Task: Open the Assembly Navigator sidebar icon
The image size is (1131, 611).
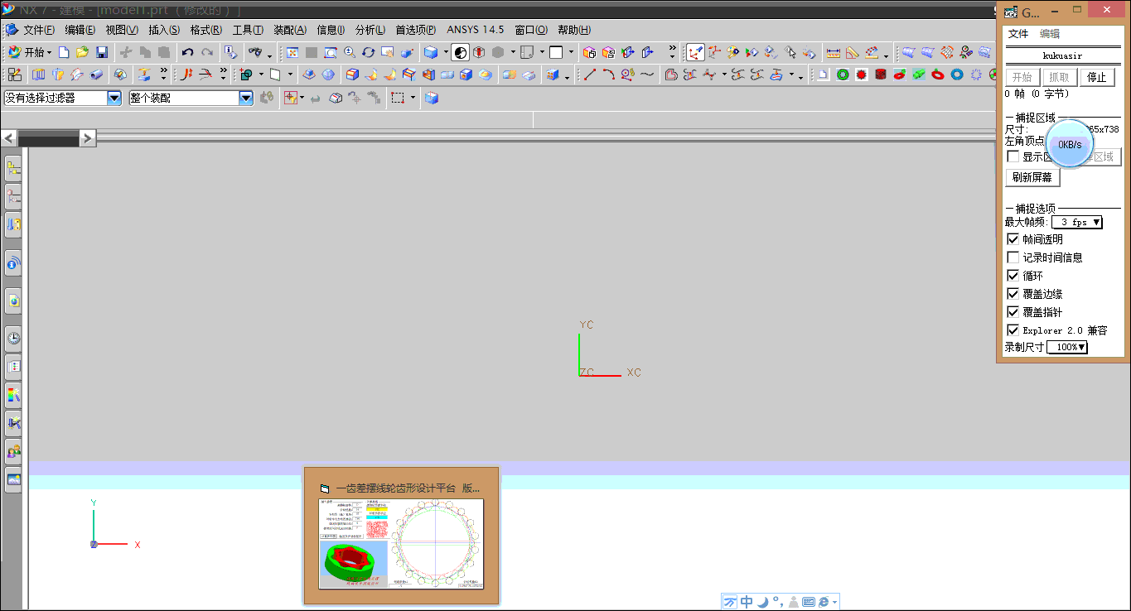Action: [x=13, y=168]
